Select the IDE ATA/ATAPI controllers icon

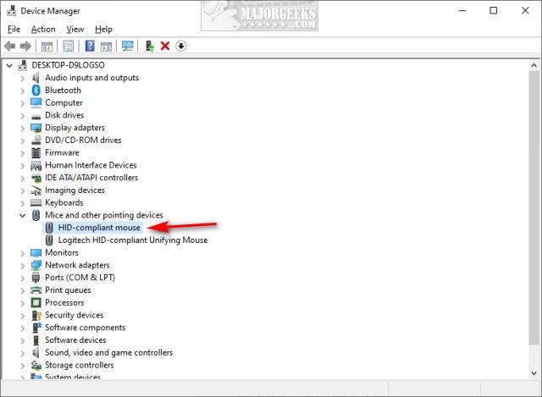36,179
